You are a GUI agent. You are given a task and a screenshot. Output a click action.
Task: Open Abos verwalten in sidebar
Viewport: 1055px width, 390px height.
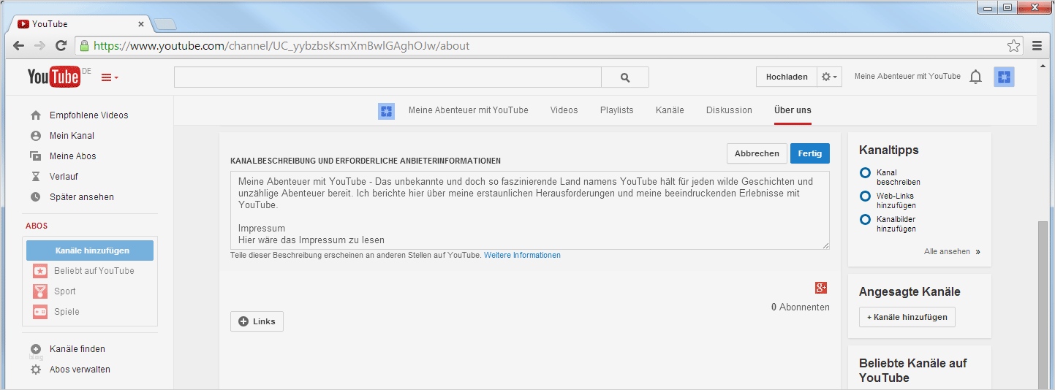78,370
